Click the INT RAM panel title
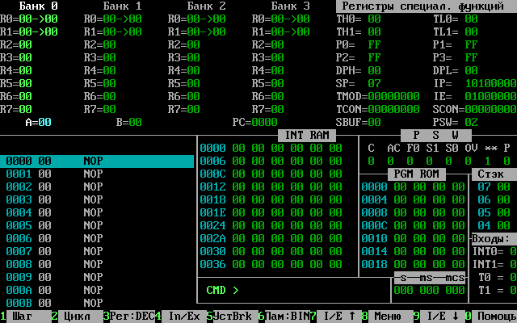Image resolution: width=517 pixels, height=323 pixels. tap(306, 135)
